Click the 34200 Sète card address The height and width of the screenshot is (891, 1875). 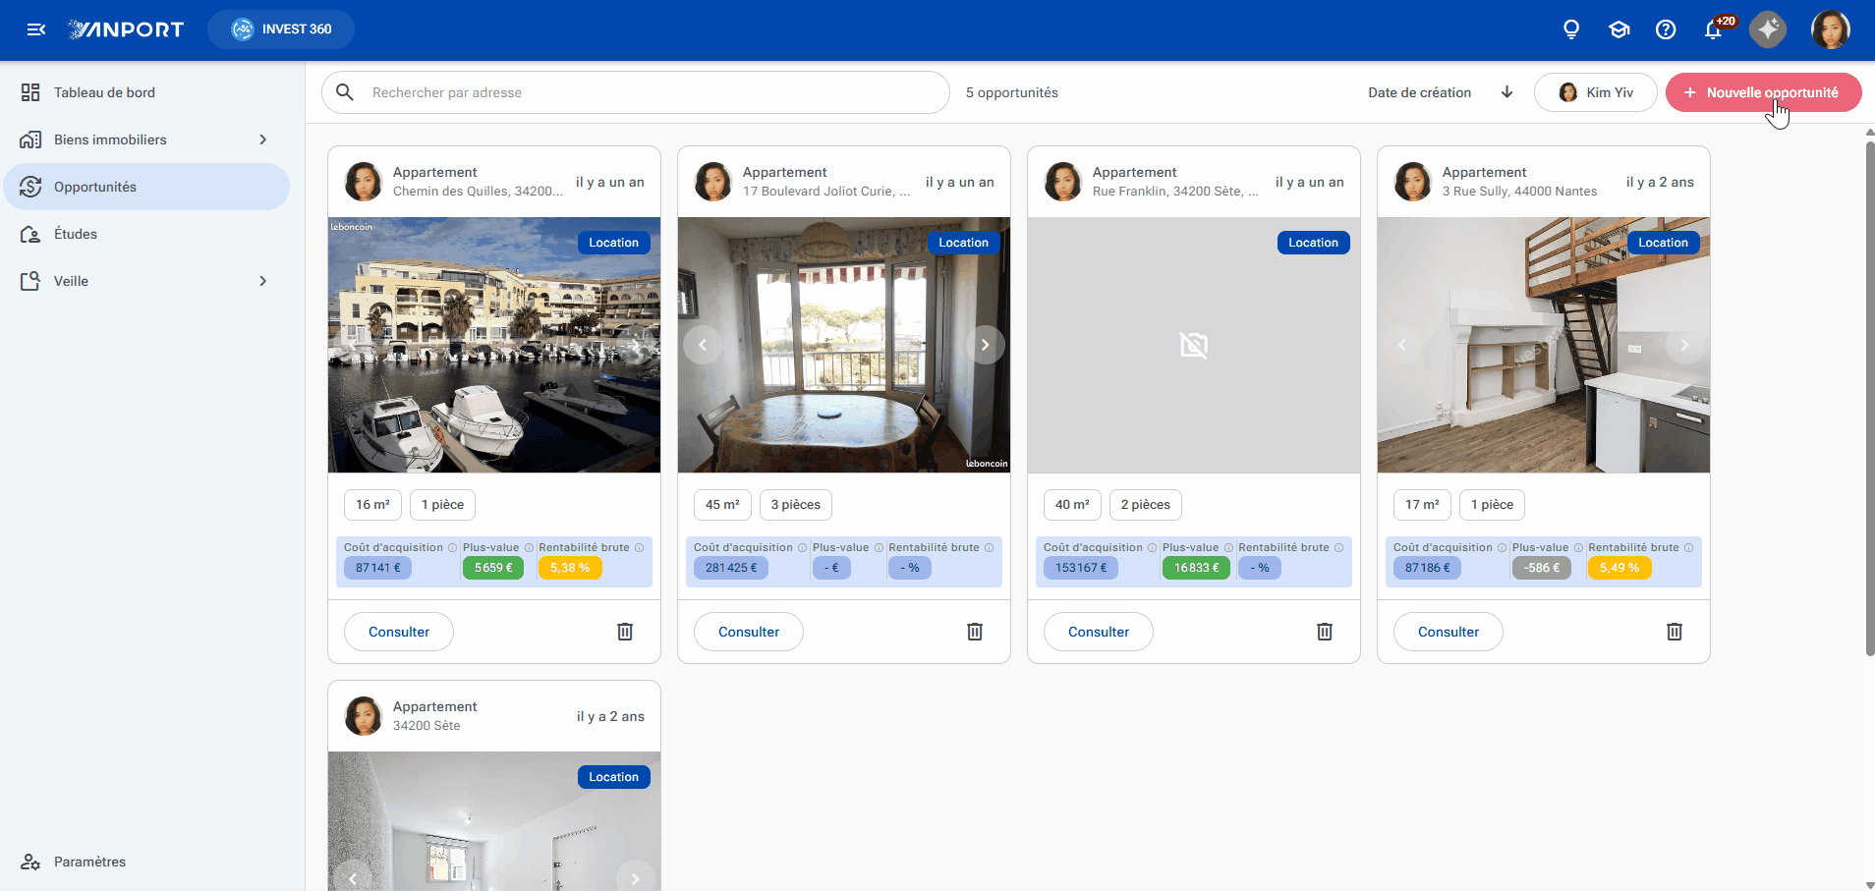click(426, 726)
